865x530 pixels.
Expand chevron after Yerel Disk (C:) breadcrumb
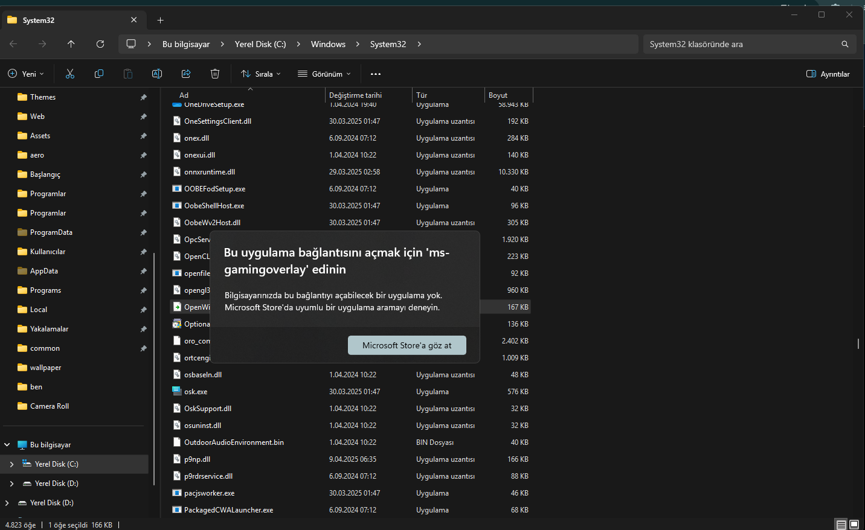click(298, 44)
